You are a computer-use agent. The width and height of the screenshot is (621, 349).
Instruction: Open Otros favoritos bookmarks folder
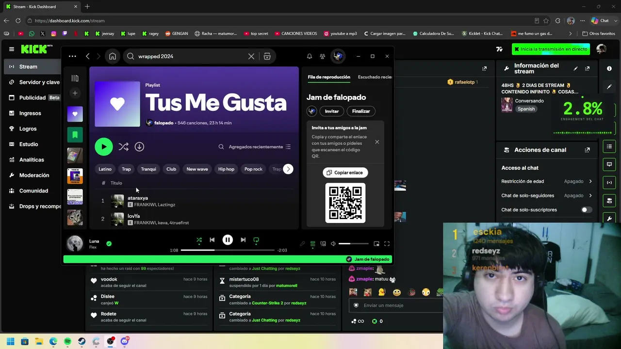pos(599,34)
